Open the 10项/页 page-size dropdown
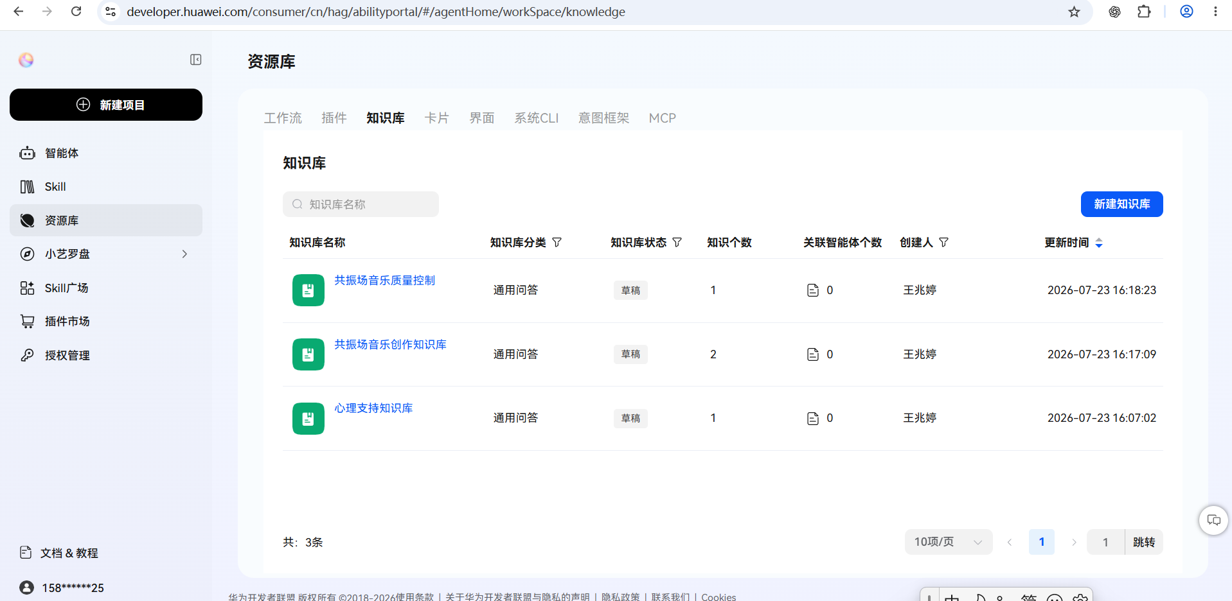Image resolution: width=1232 pixels, height=601 pixels. (x=949, y=542)
